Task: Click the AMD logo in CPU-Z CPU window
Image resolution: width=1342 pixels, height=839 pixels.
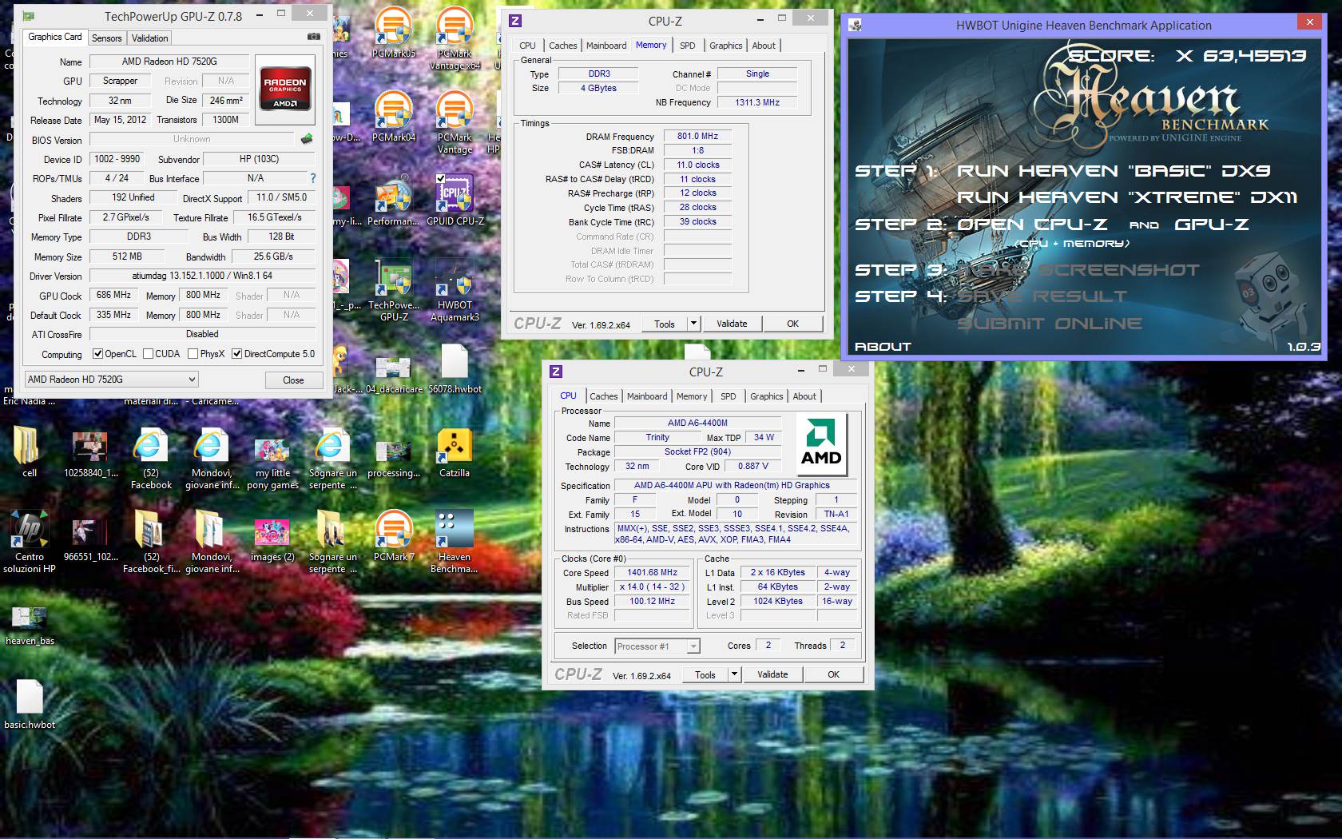Action: click(x=821, y=443)
